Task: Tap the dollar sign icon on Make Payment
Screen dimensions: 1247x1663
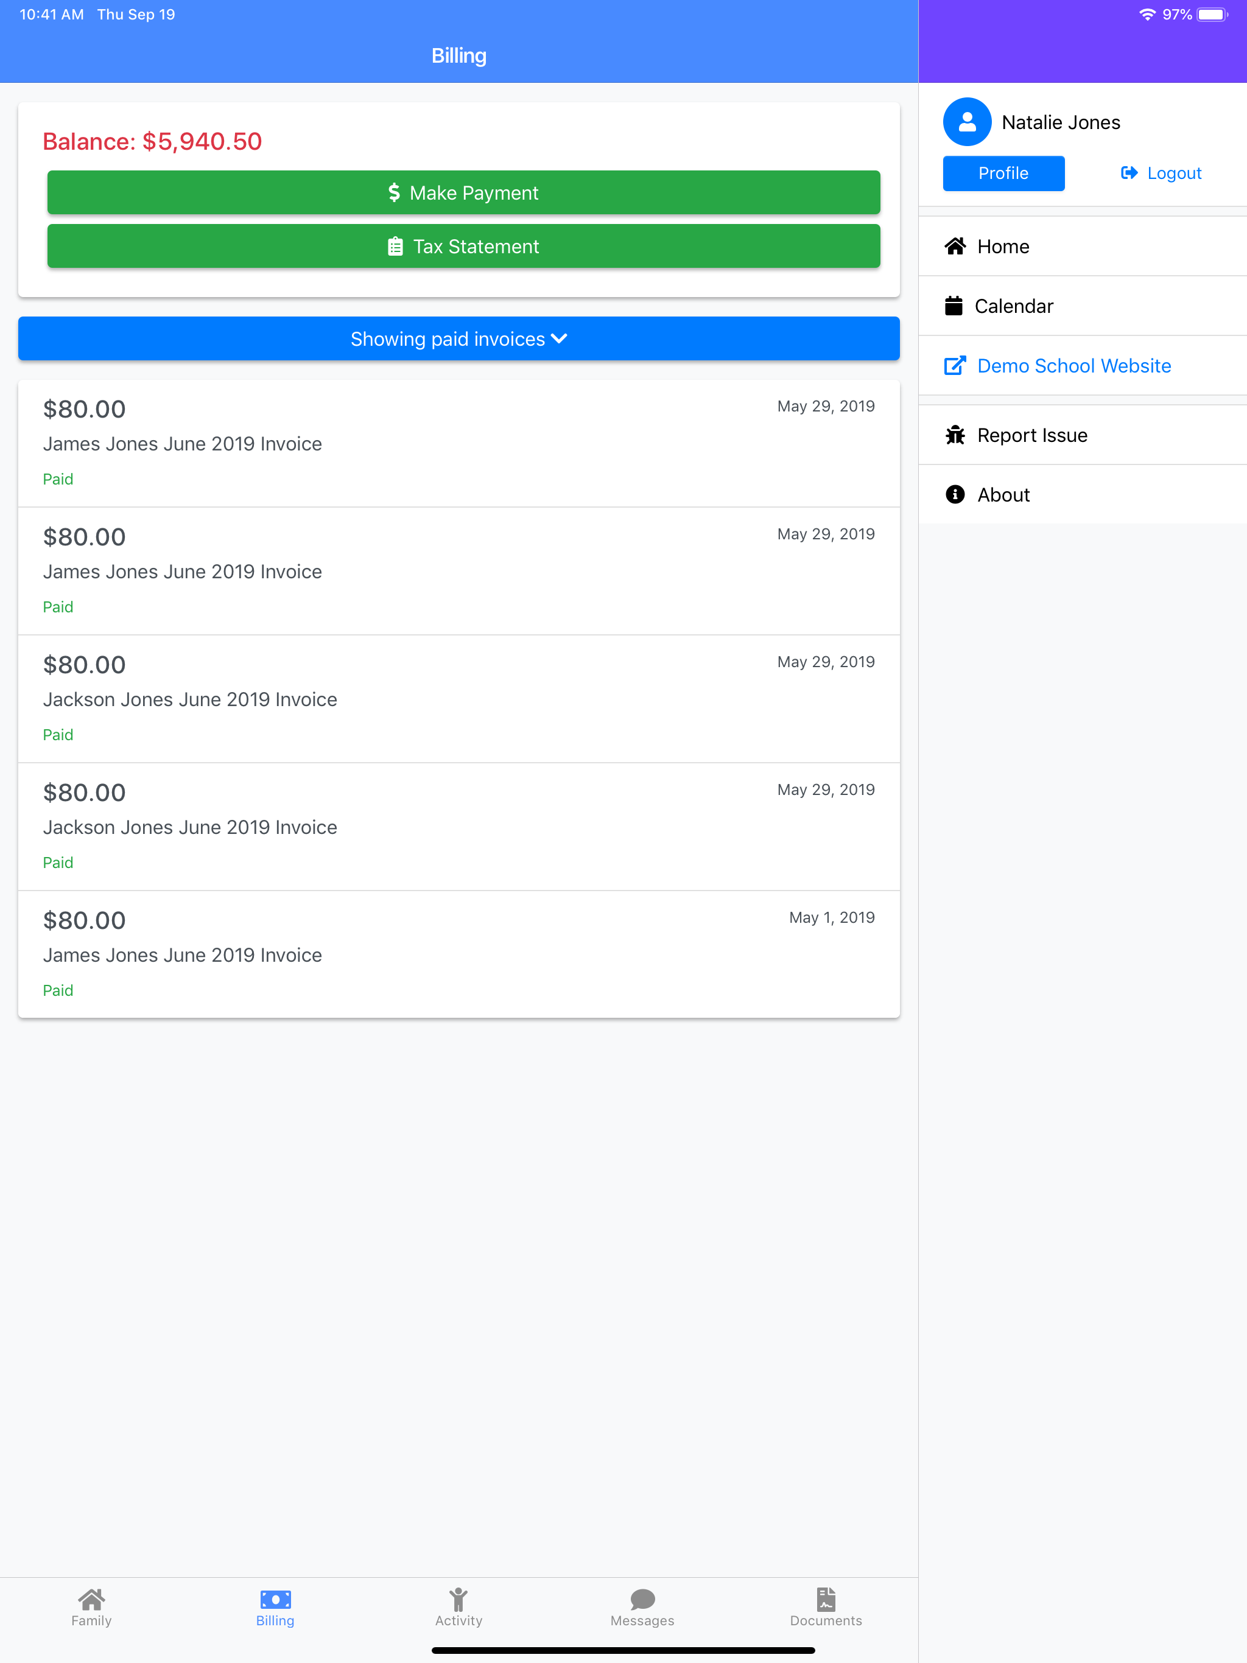Action: [394, 192]
